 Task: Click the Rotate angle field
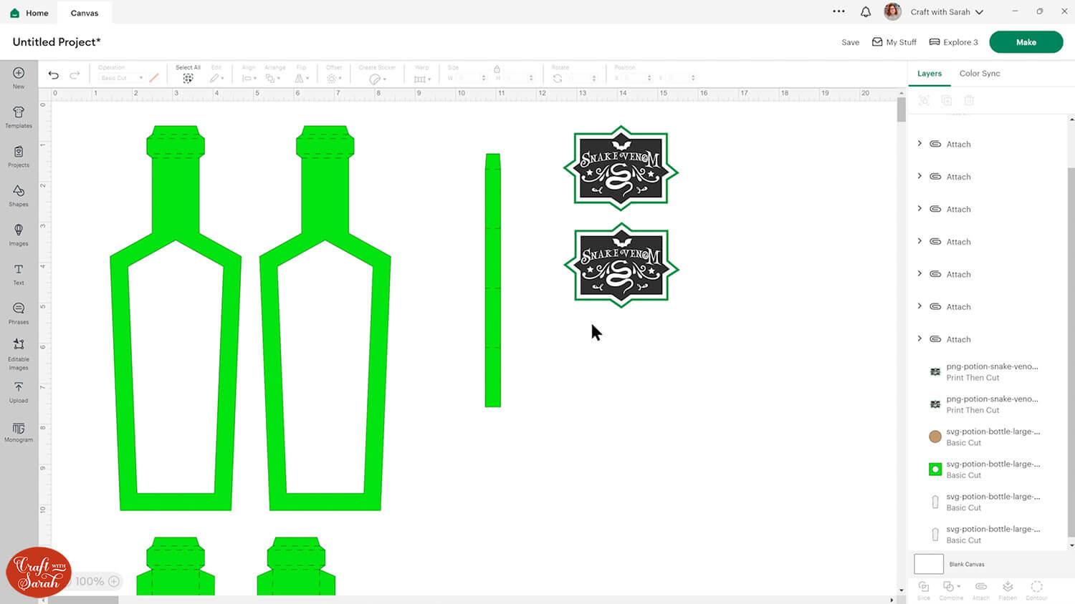582,78
